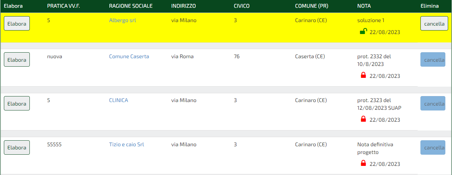Screen dimensions: 452x175
Task: Click the green unlocked padlock icon
Action: (363, 32)
